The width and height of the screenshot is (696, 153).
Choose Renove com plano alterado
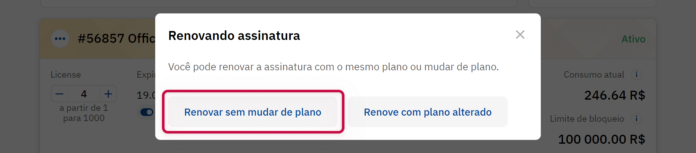pyautogui.click(x=427, y=112)
